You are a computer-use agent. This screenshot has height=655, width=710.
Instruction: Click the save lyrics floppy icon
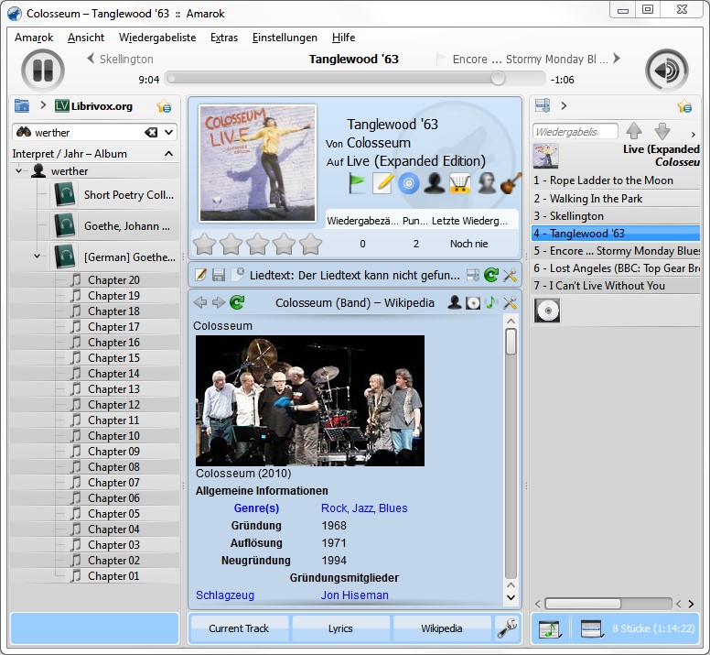click(219, 275)
